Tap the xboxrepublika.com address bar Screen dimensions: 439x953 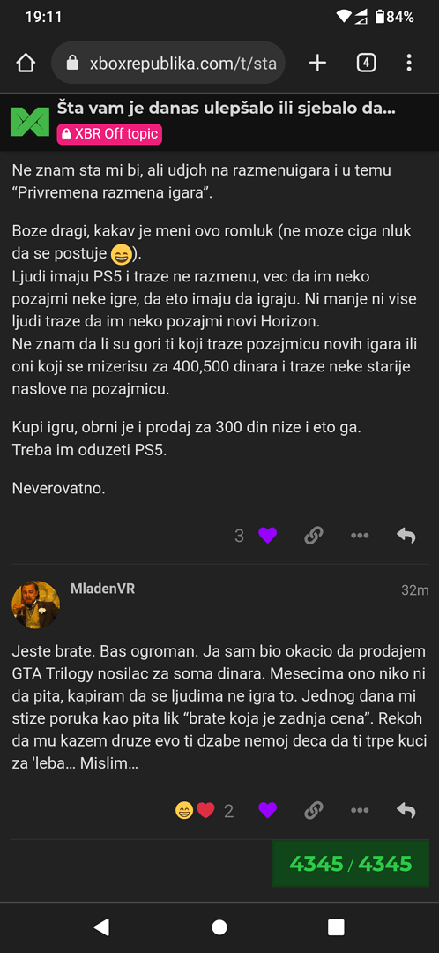168,63
